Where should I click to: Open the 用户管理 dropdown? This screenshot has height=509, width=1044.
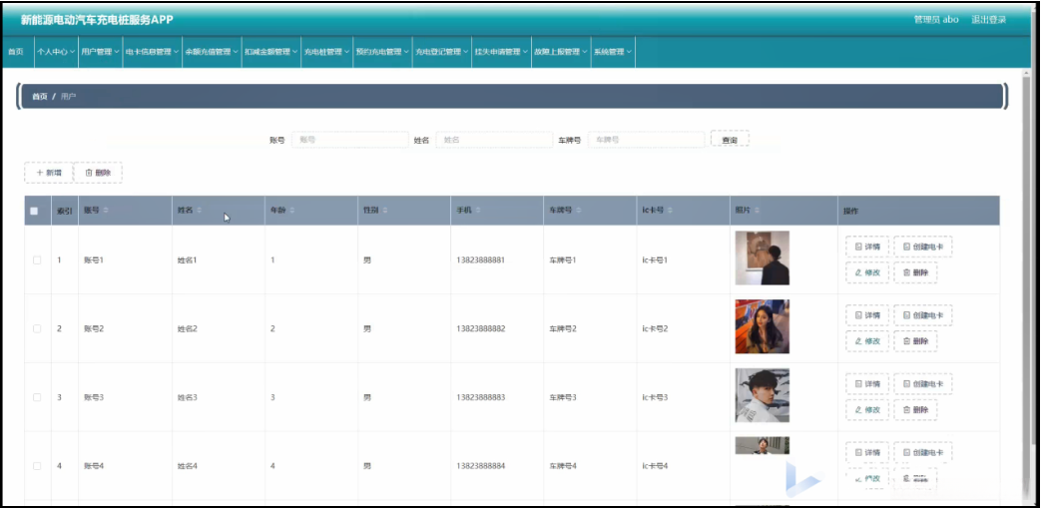point(100,51)
